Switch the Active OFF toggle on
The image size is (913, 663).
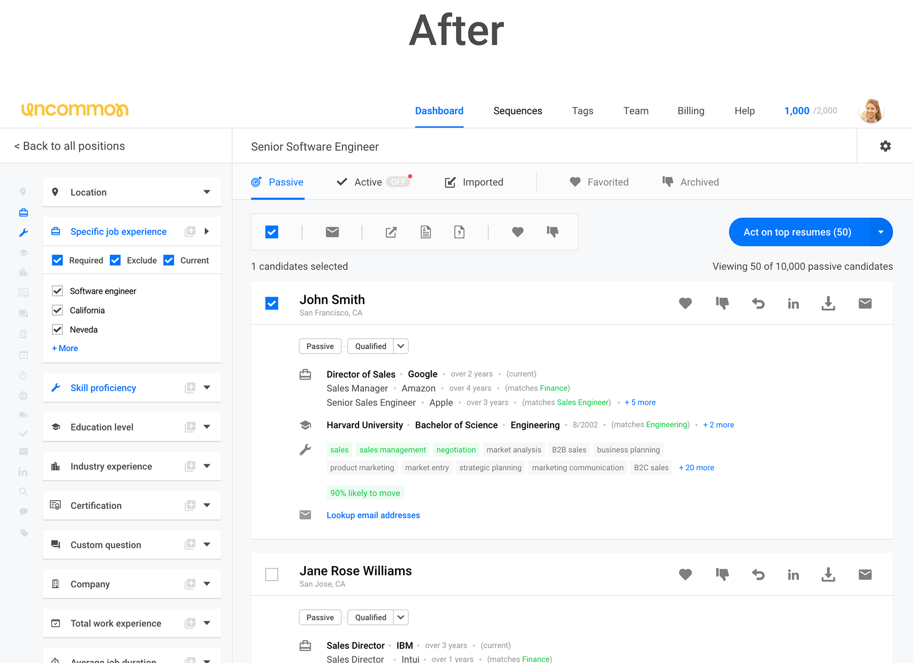(398, 182)
